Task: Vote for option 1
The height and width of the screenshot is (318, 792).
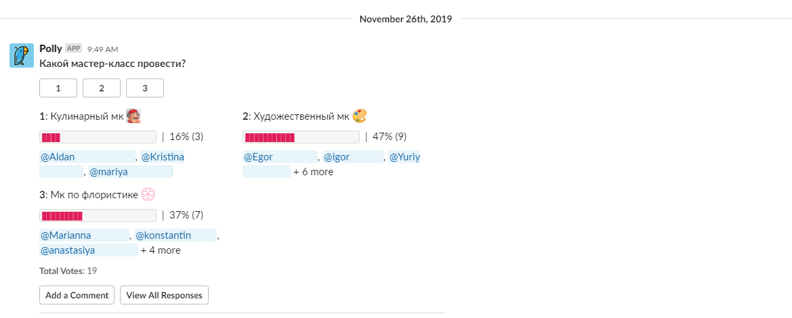Action: pyautogui.click(x=58, y=88)
